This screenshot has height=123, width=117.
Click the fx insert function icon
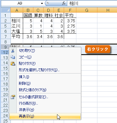64,4
